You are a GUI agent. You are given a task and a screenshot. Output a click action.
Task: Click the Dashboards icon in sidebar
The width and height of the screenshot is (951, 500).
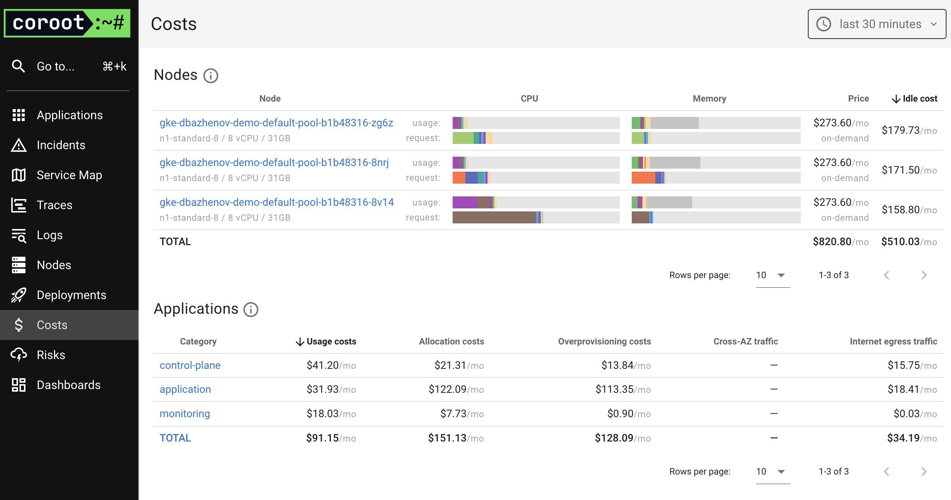click(18, 385)
